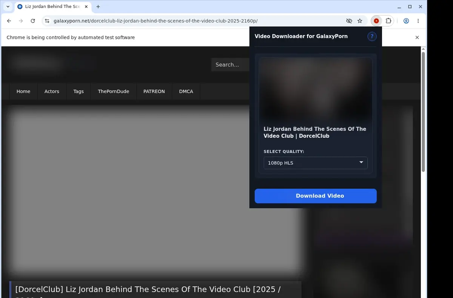Open the DMCA menu item
This screenshot has height=298, width=453.
[x=186, y=91]
